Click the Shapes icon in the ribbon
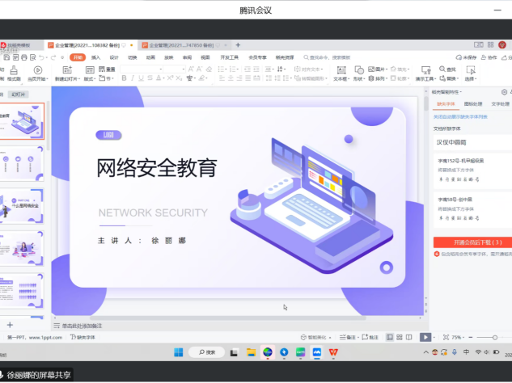This screenshot has height=383, width=512. pos(358,73)
